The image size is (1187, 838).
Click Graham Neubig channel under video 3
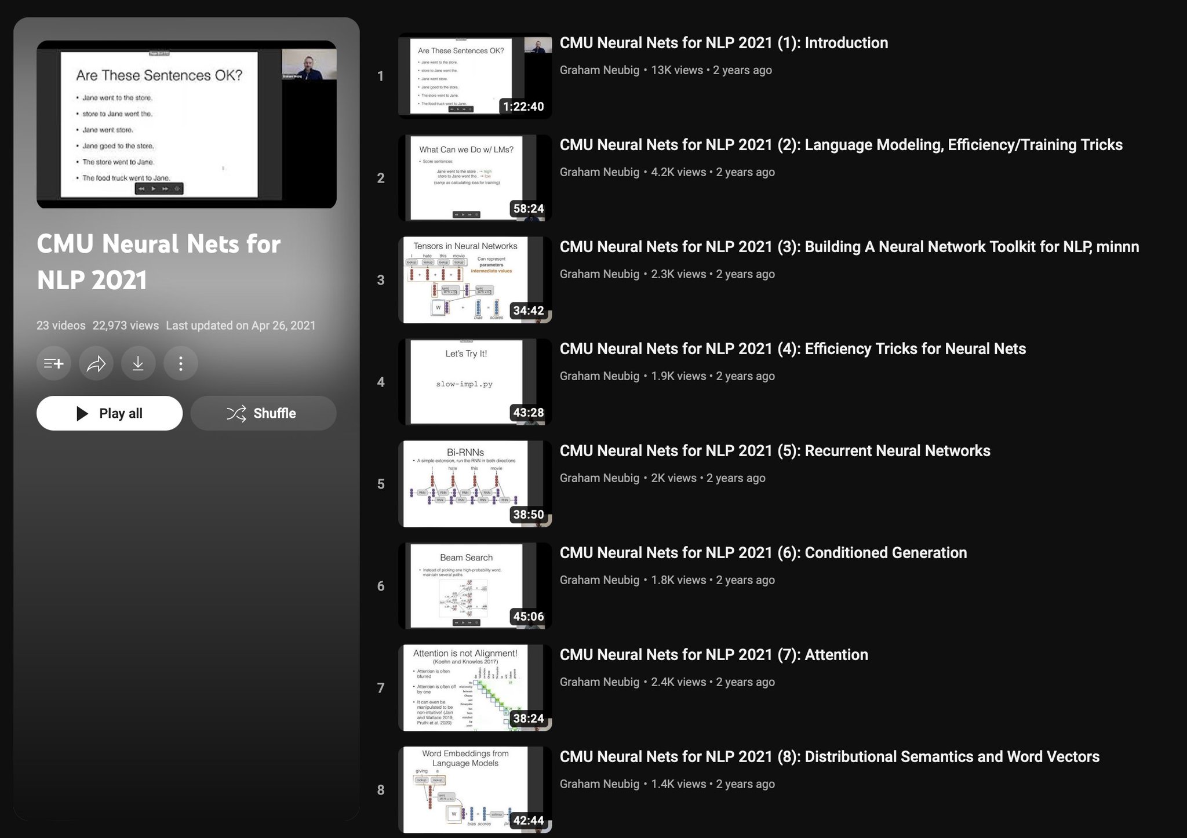[599, 274]
